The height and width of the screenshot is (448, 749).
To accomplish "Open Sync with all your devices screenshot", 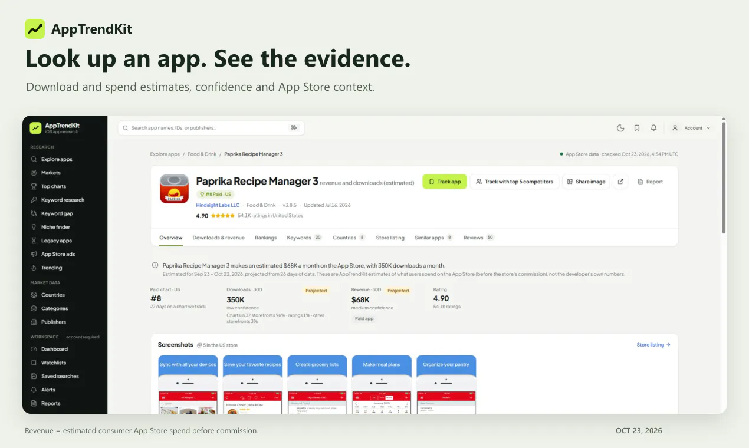I will (188, 384).
